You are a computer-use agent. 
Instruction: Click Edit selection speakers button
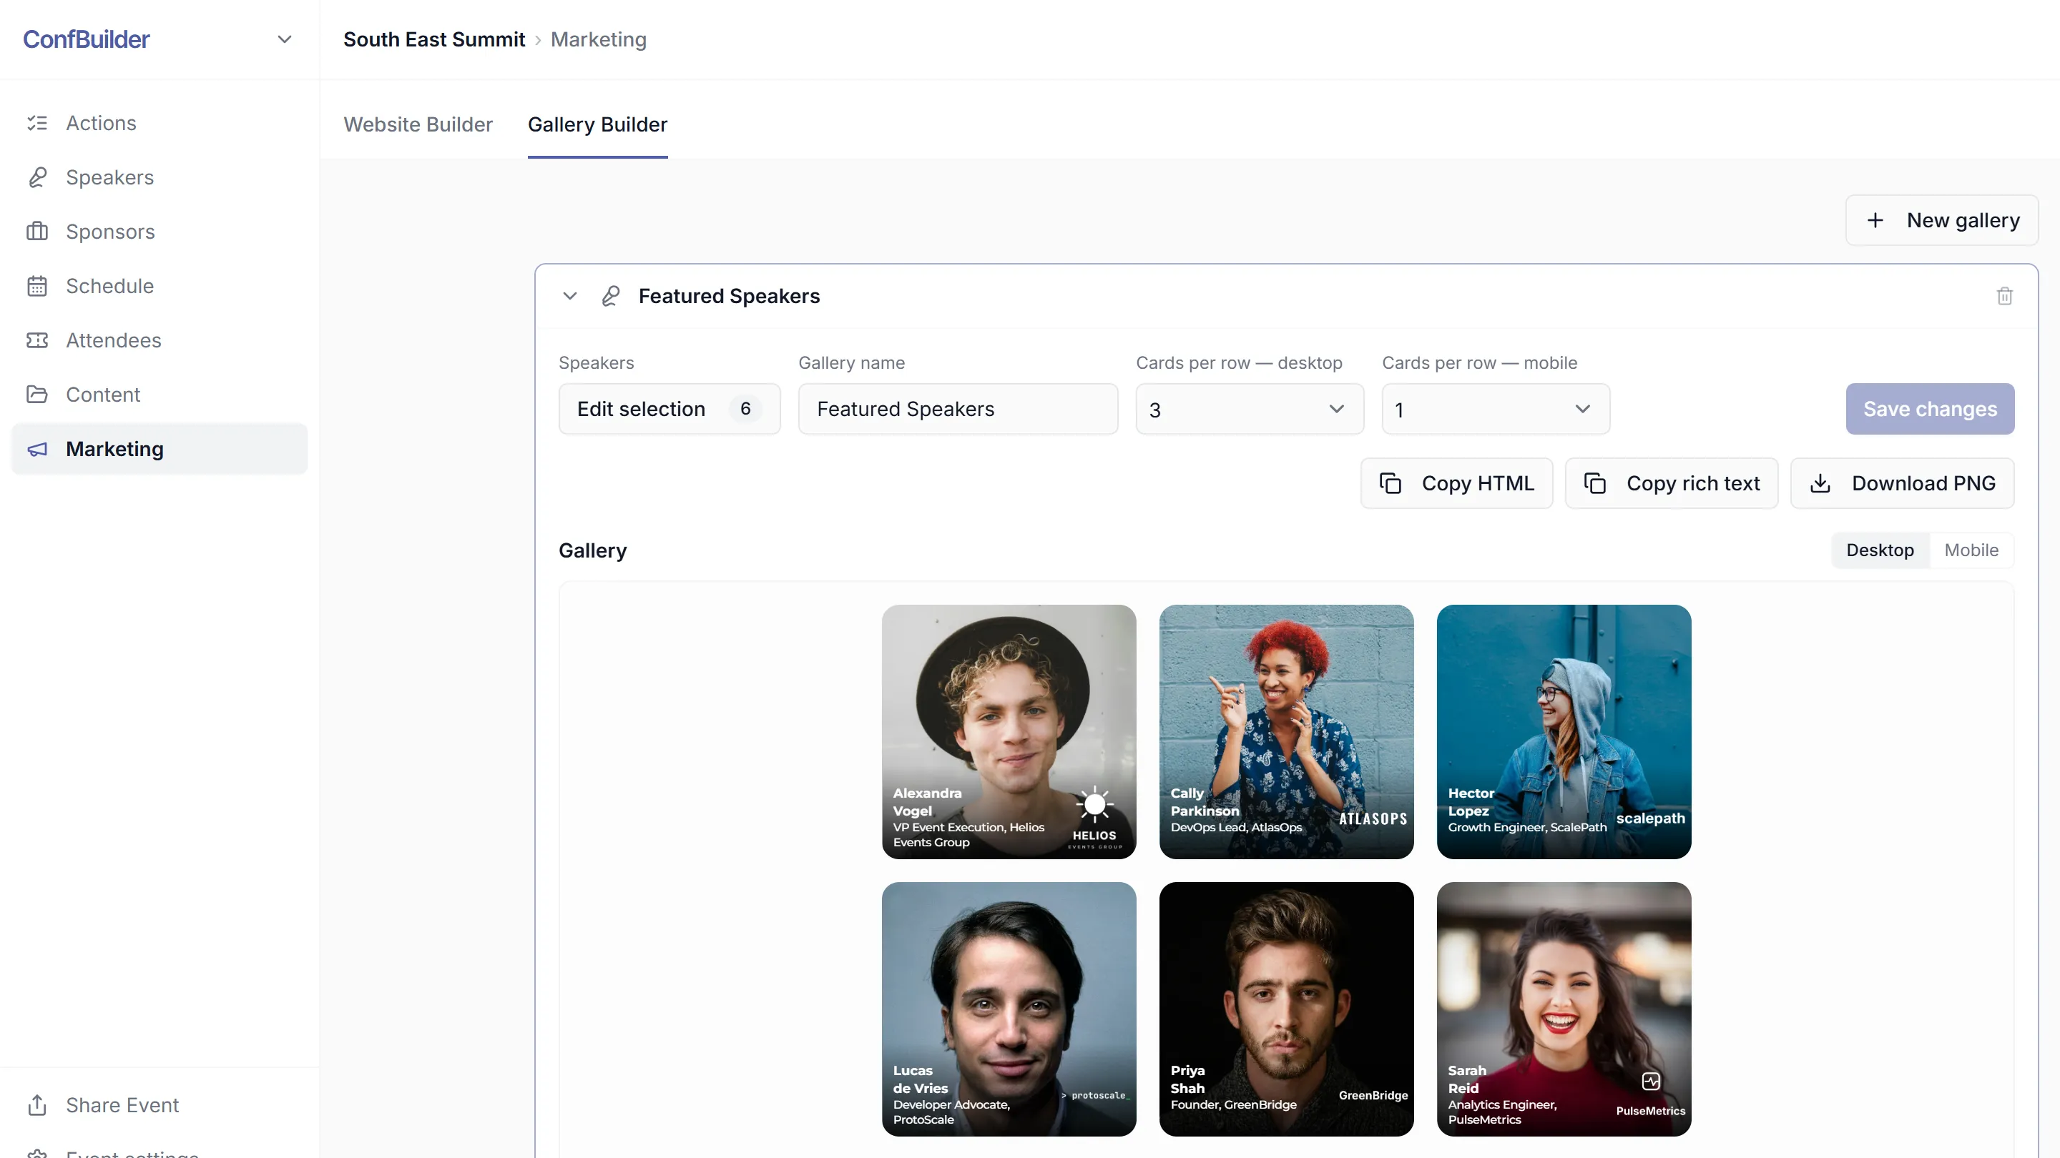pyautogui.click(x=669, y=409)
